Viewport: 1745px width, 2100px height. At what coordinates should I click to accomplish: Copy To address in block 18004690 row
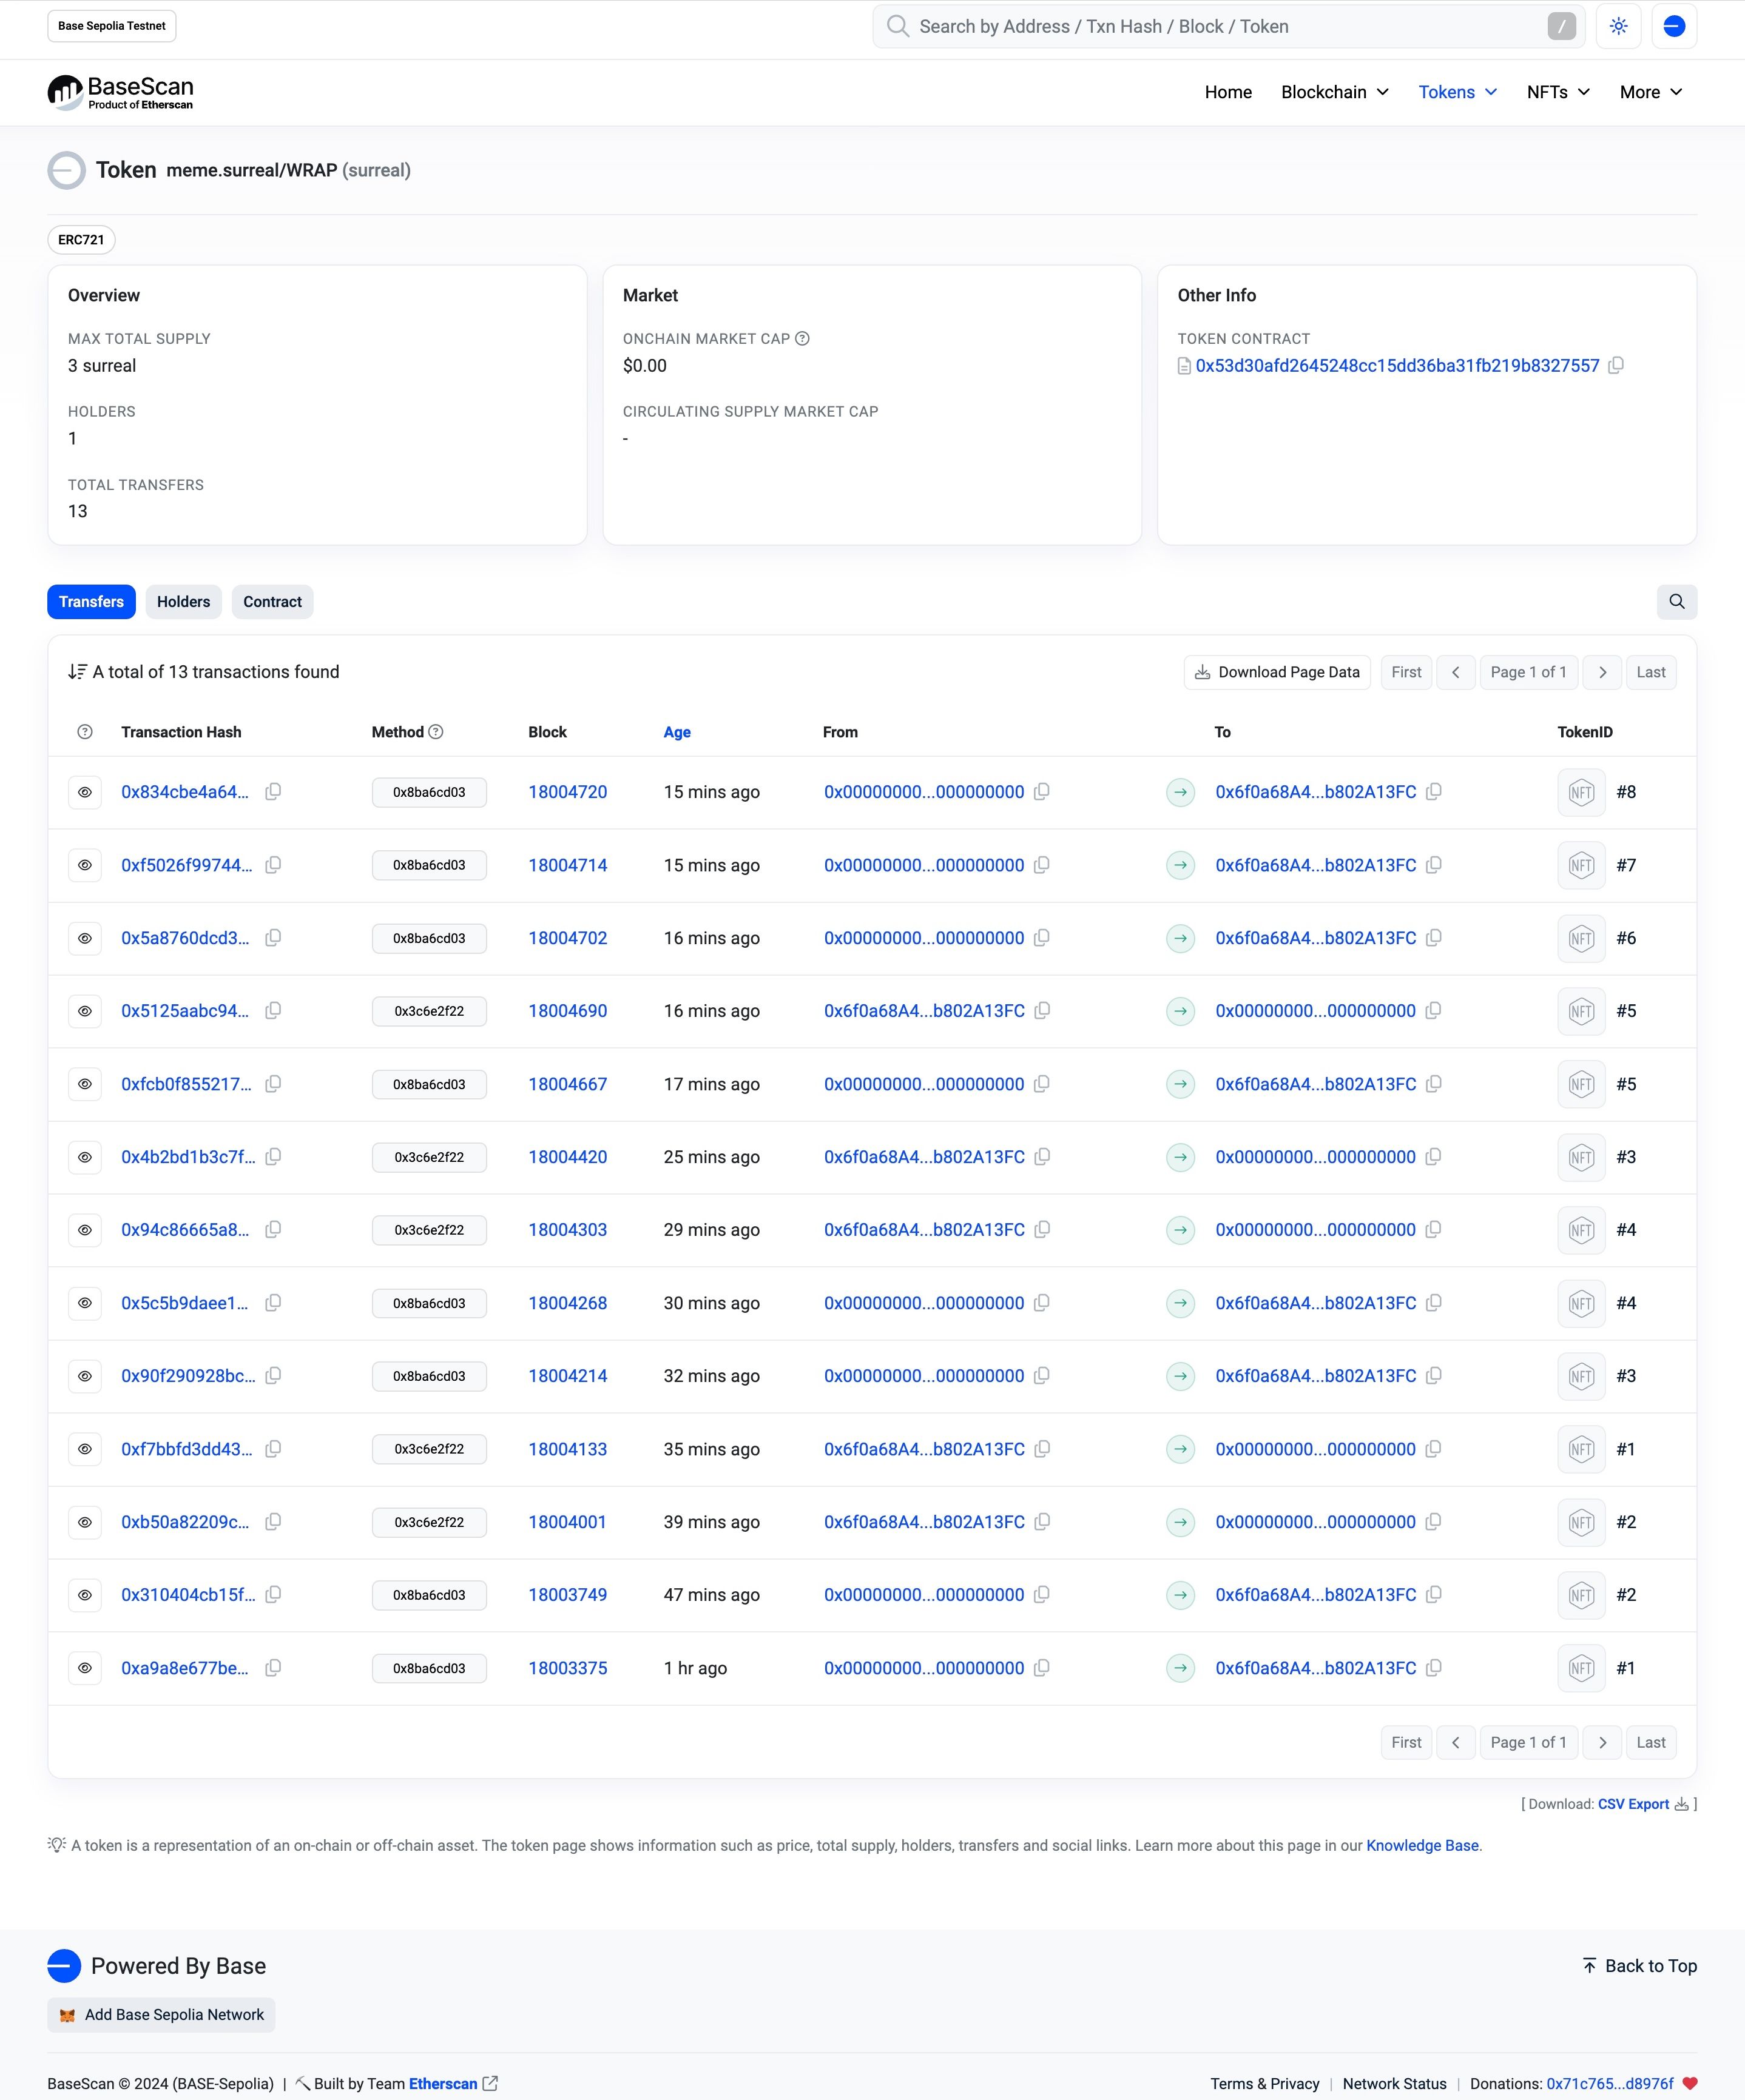(1434, 1011)
